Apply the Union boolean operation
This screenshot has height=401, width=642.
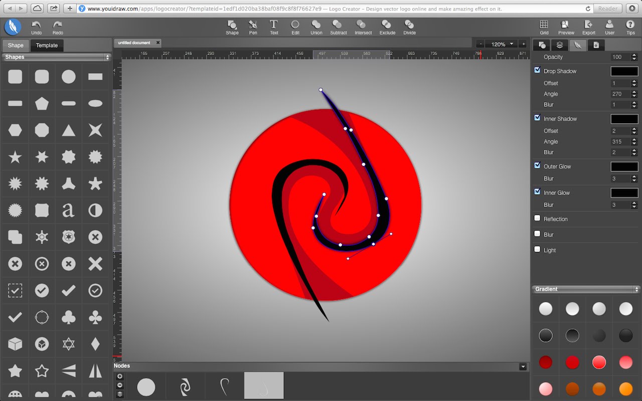[x=316, y=26]
